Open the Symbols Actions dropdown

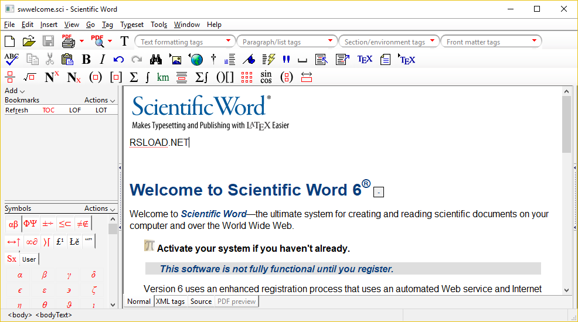[100, 208]
